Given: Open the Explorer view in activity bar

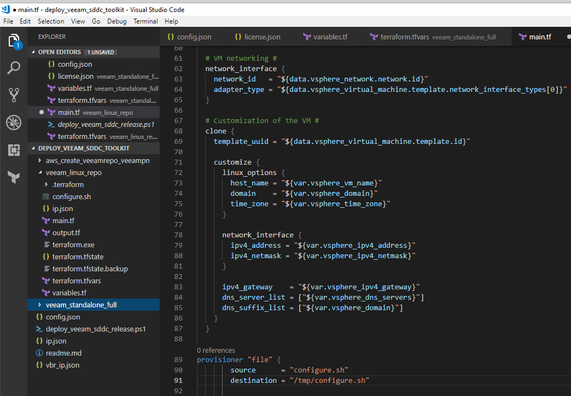Looking at the screenshot, I should click(14, 40).
